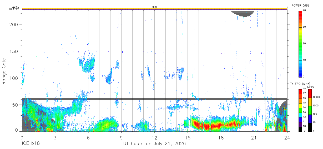Pick the red 17-18 MHz swatch in TX FRQ bar

point(300,91)
